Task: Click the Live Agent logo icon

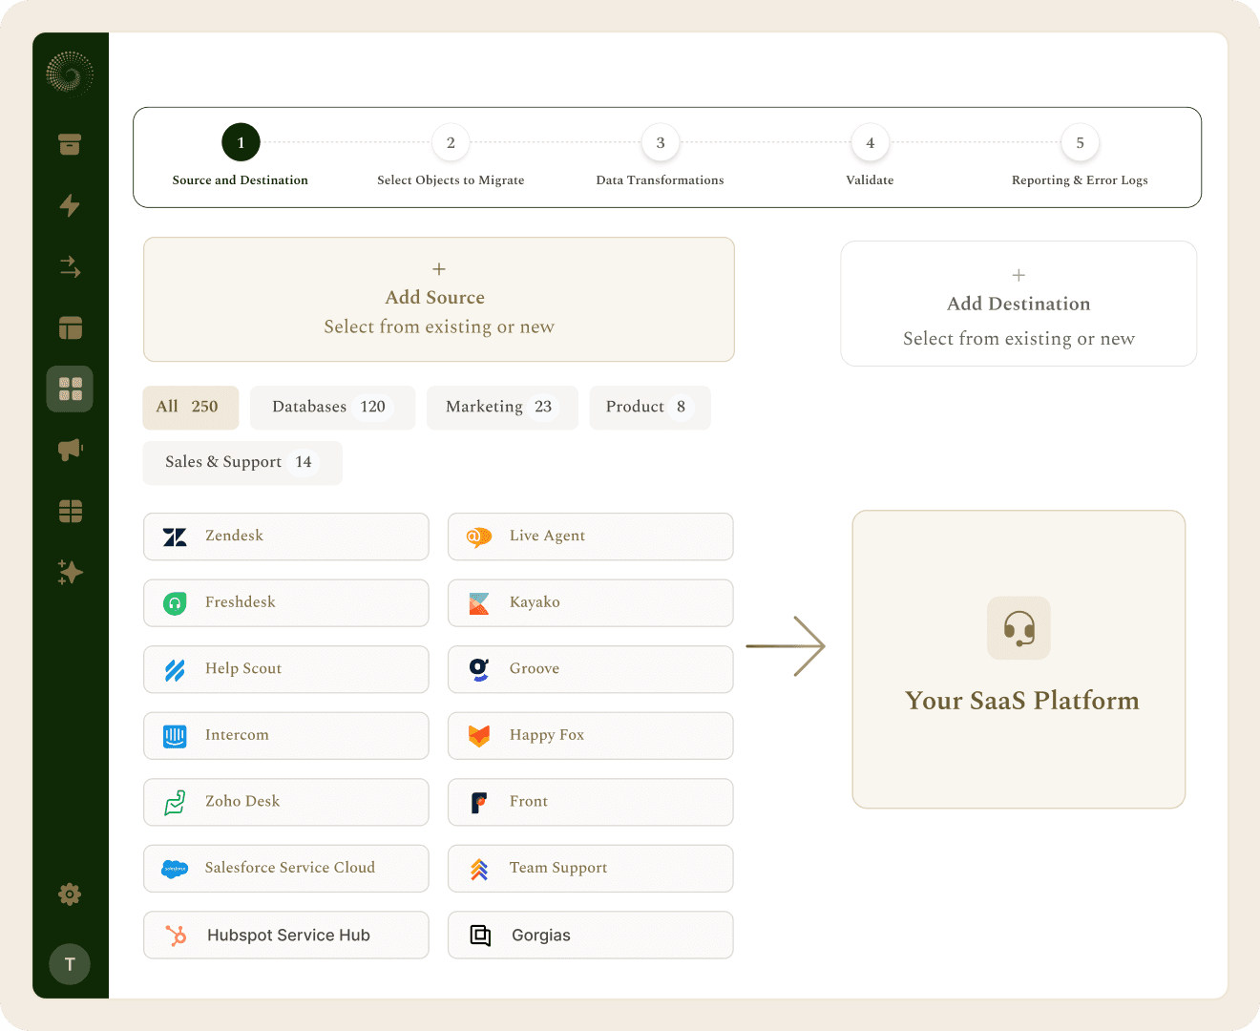Action: click(x=479, y=537)
